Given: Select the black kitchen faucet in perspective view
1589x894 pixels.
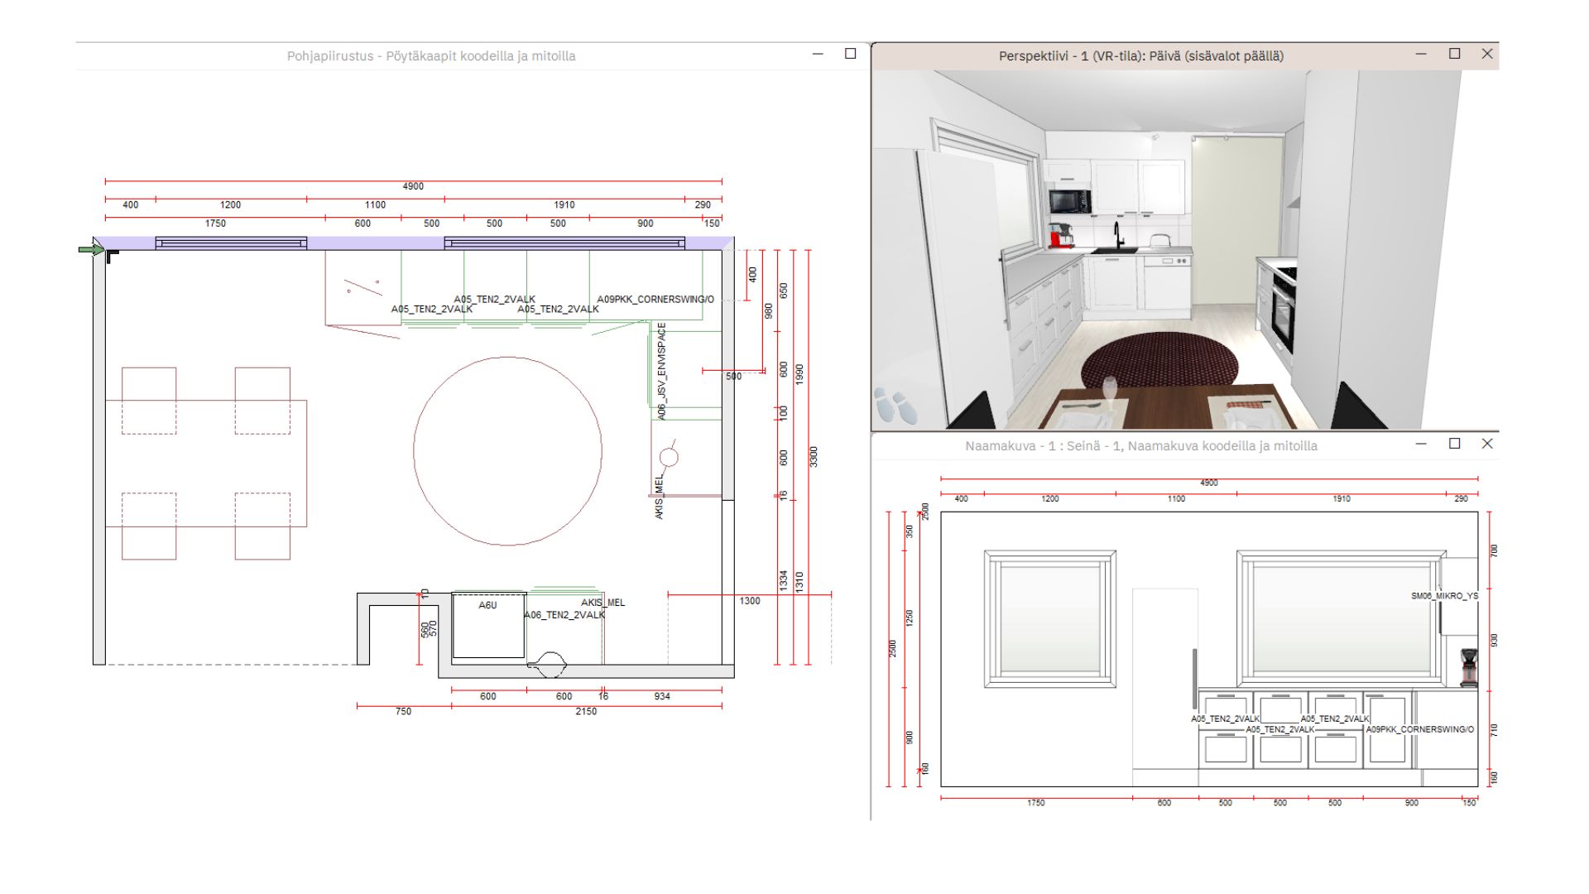Looking at the screenshot, I should point(1118,236).
